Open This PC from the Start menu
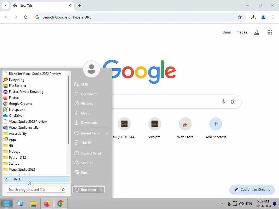This screenshot has width=279, height=209. click(x=91, y=143)
